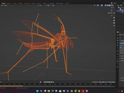Open the Render properties tab
The height and width of the screenshot is (93, 124).
coord(118,38)
